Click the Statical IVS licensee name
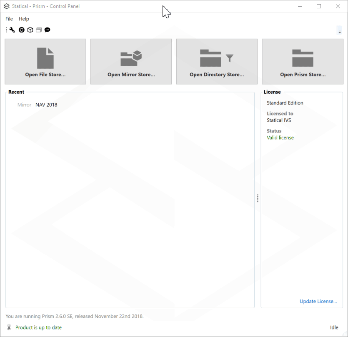 [279, 120]
